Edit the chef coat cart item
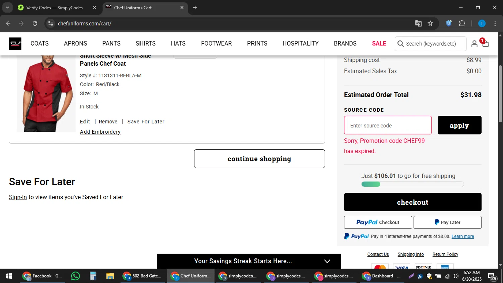Screen dimensions: 503x283 coord(85,122)
